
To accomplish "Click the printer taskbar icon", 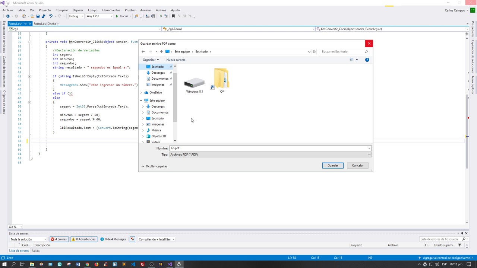I will [x=179, y=264].
